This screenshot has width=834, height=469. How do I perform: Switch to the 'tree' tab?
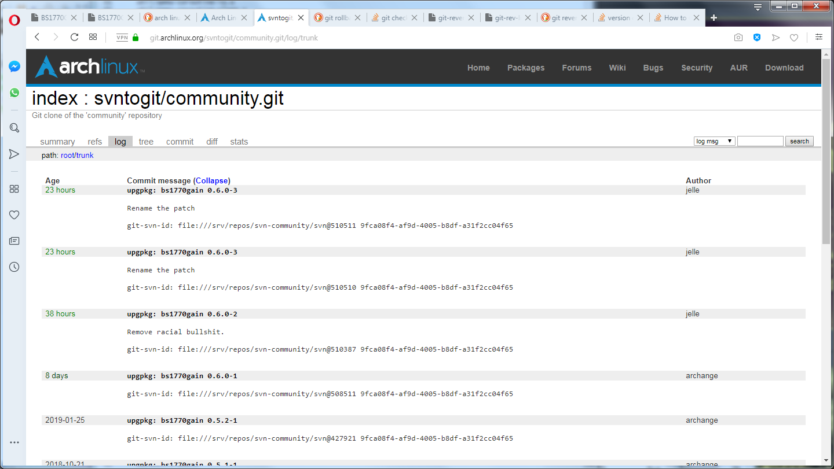(x=146, y=142)
